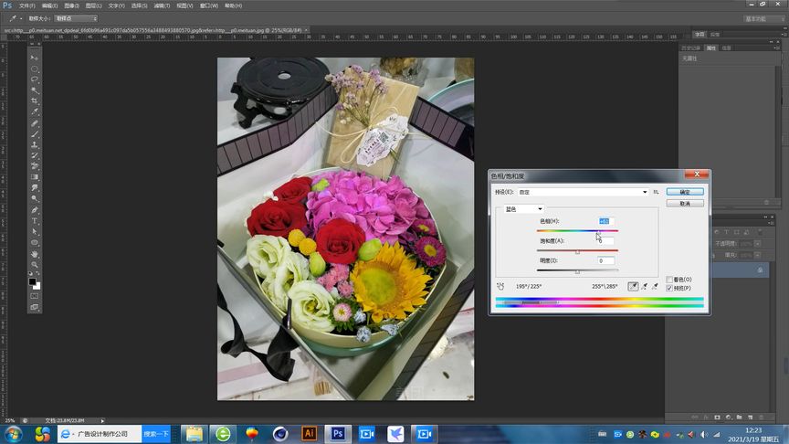Select the Crop tool in the toolbar

(35, 100)
